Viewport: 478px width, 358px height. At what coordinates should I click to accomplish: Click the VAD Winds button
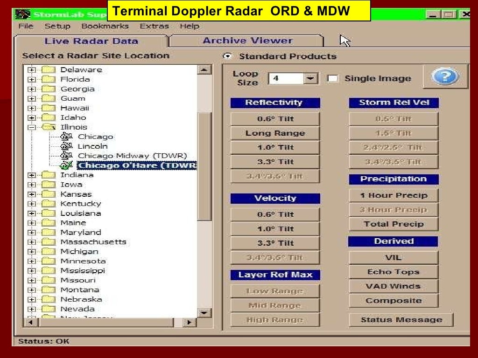394,286
